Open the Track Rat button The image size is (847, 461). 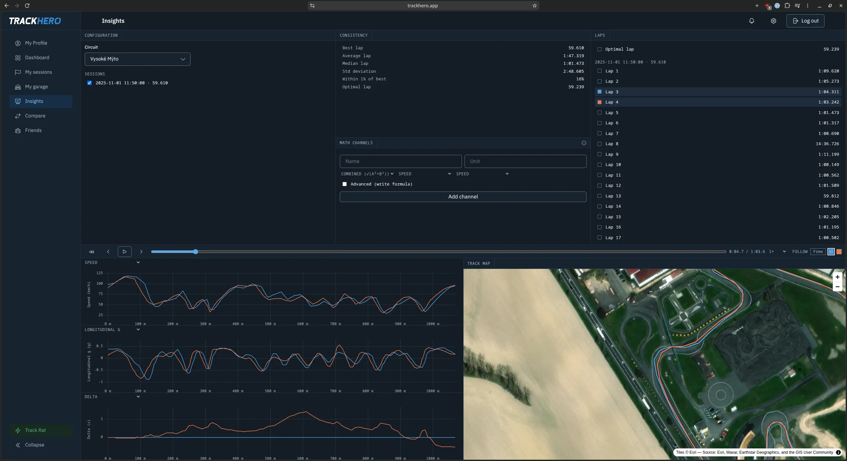pyautogui.click(x=41, y=430)
